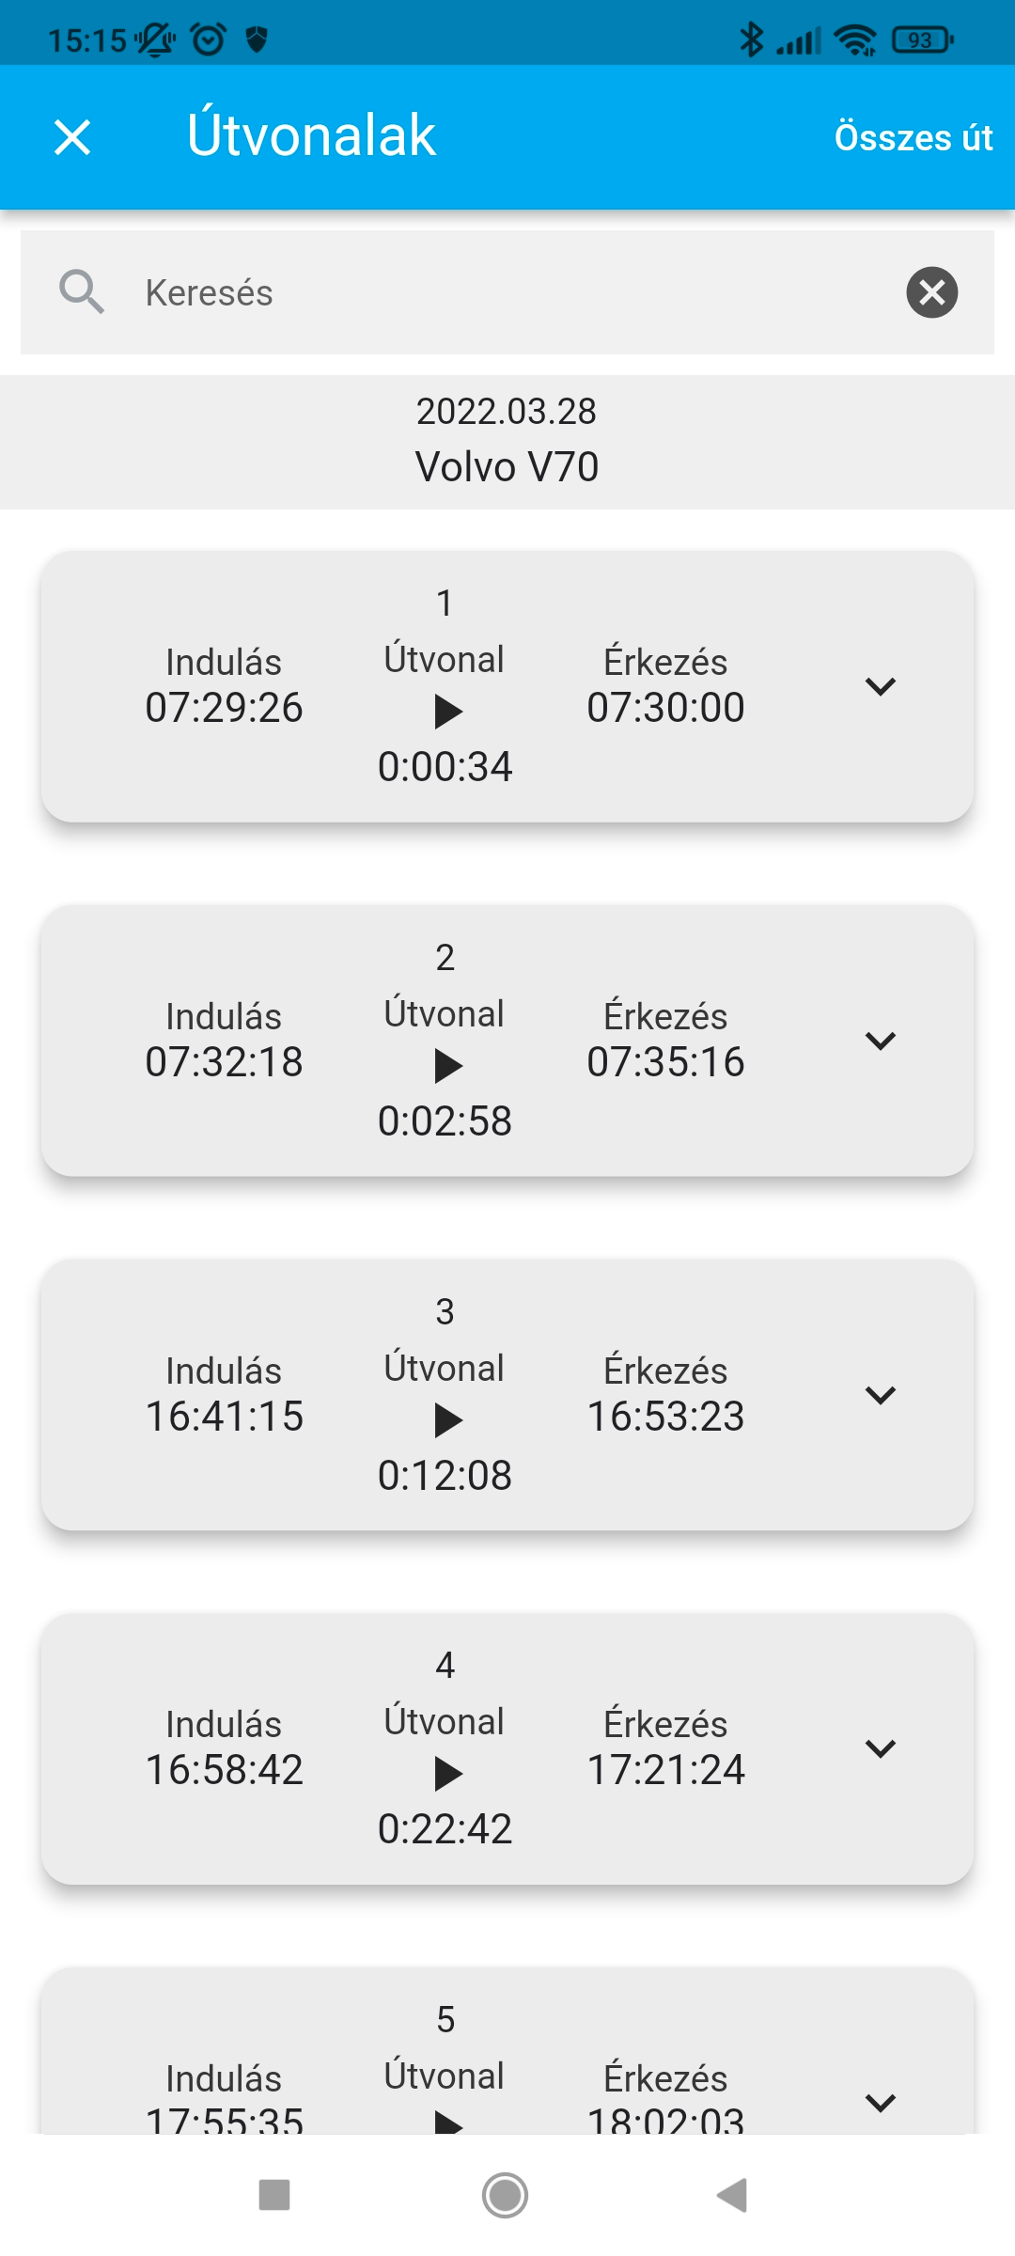Image resolution: width=1015 pixels, height=2256 pixels.
Task: Expand route 3 details chevron
Action: coord(880,1395)
